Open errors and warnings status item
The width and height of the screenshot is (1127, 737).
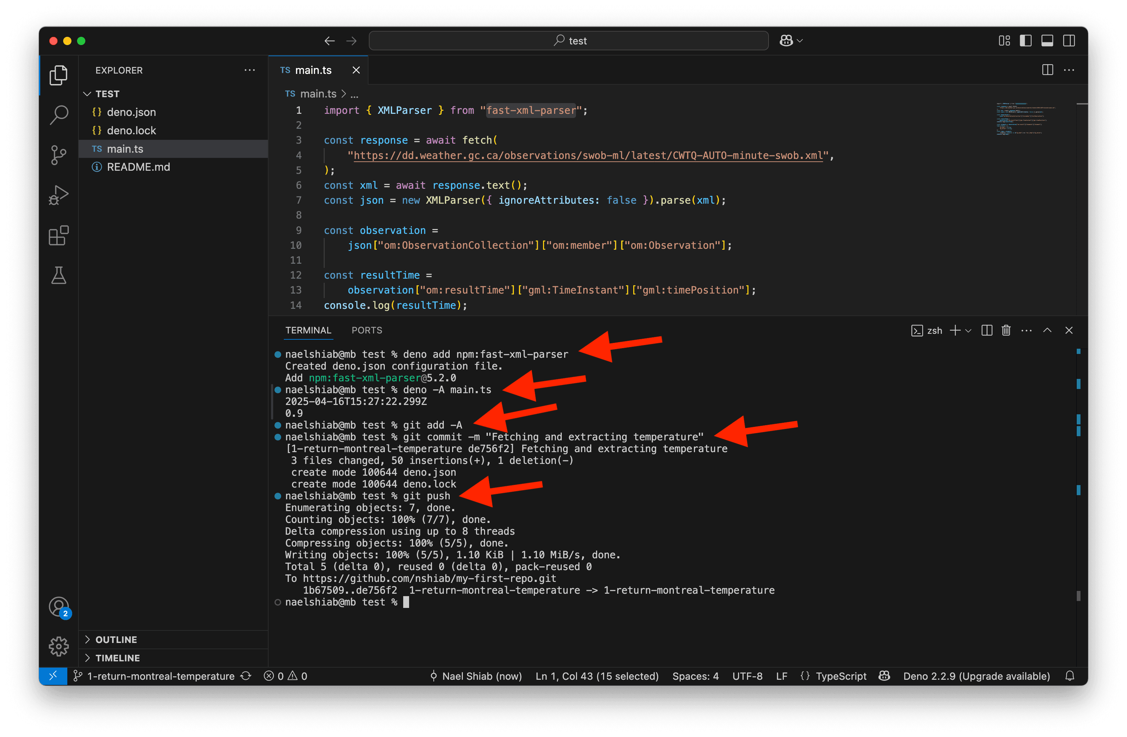pyautogui.click(x=286, y=676)
